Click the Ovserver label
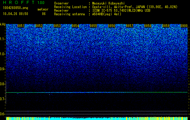Image resolution: width=190 pixels, height=120 pixels. point(61,3)
